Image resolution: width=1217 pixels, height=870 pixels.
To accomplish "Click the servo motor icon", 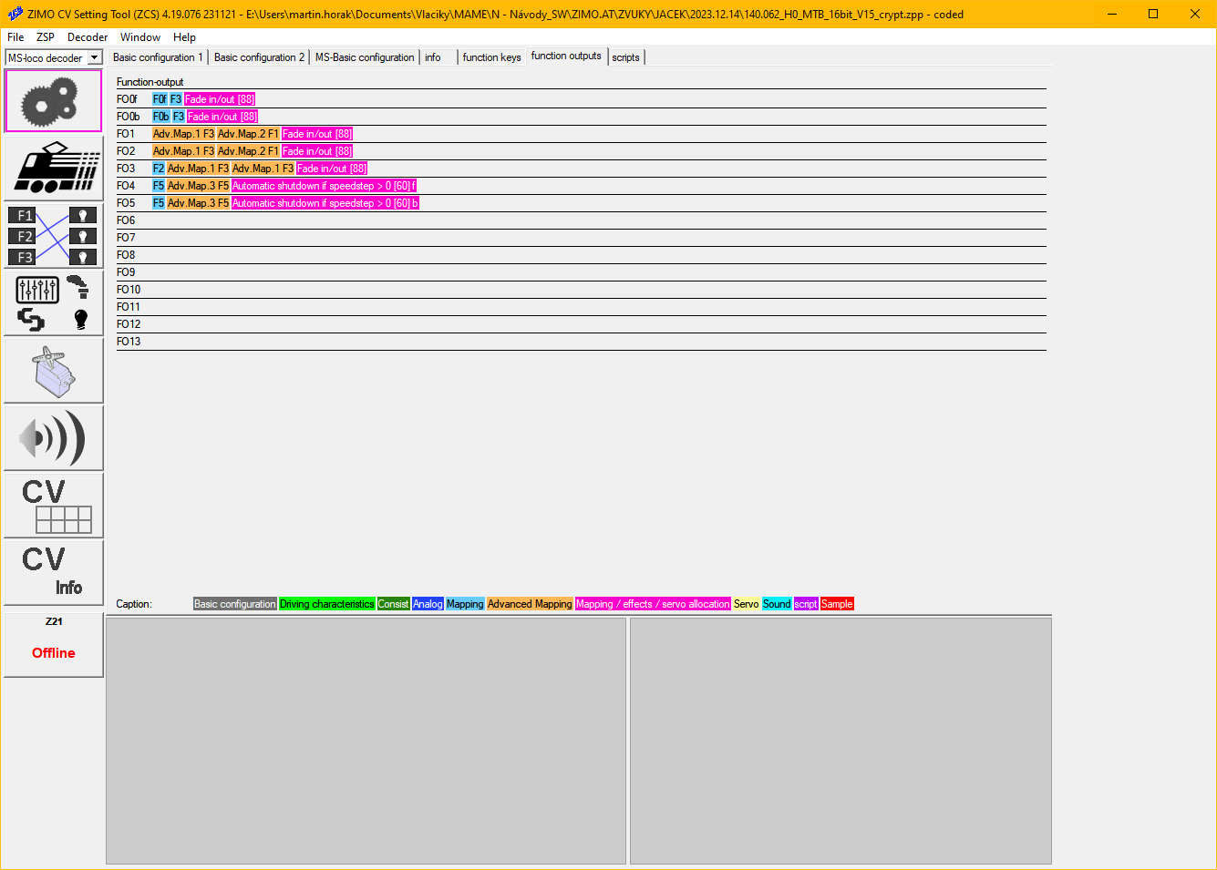I will tap(53, 371).
